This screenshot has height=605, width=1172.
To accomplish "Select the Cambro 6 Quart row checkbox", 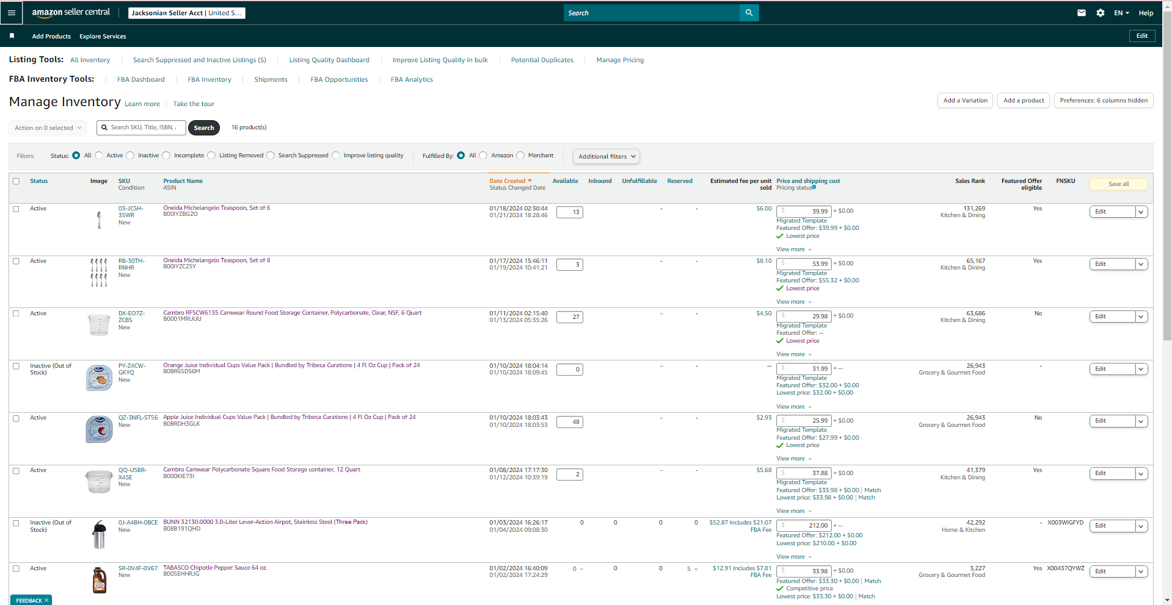I will click(x=16, y=313).
